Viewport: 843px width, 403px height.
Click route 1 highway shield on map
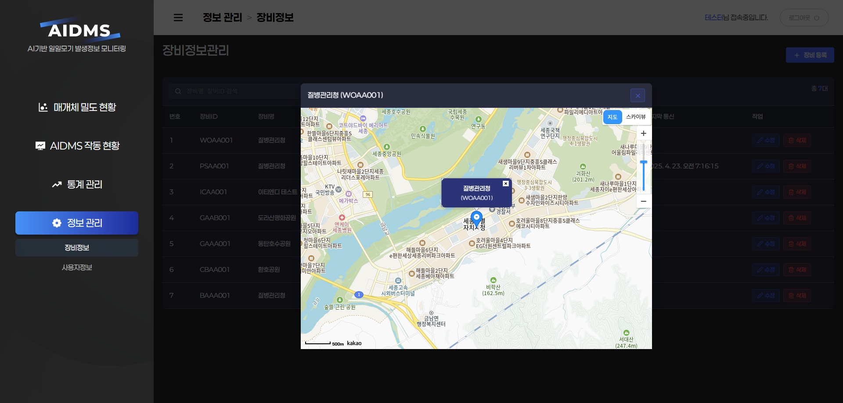click(x=359, y=295)
